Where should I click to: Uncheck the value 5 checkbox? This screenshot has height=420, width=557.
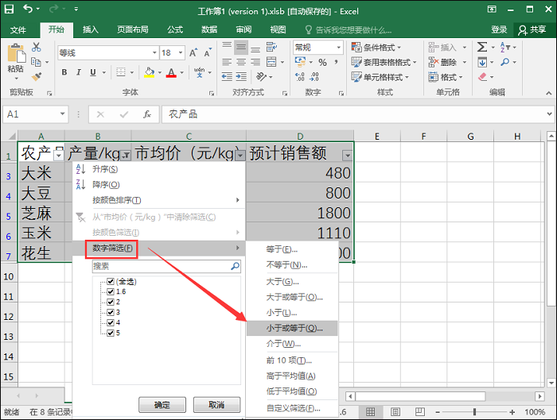[111, 333]
